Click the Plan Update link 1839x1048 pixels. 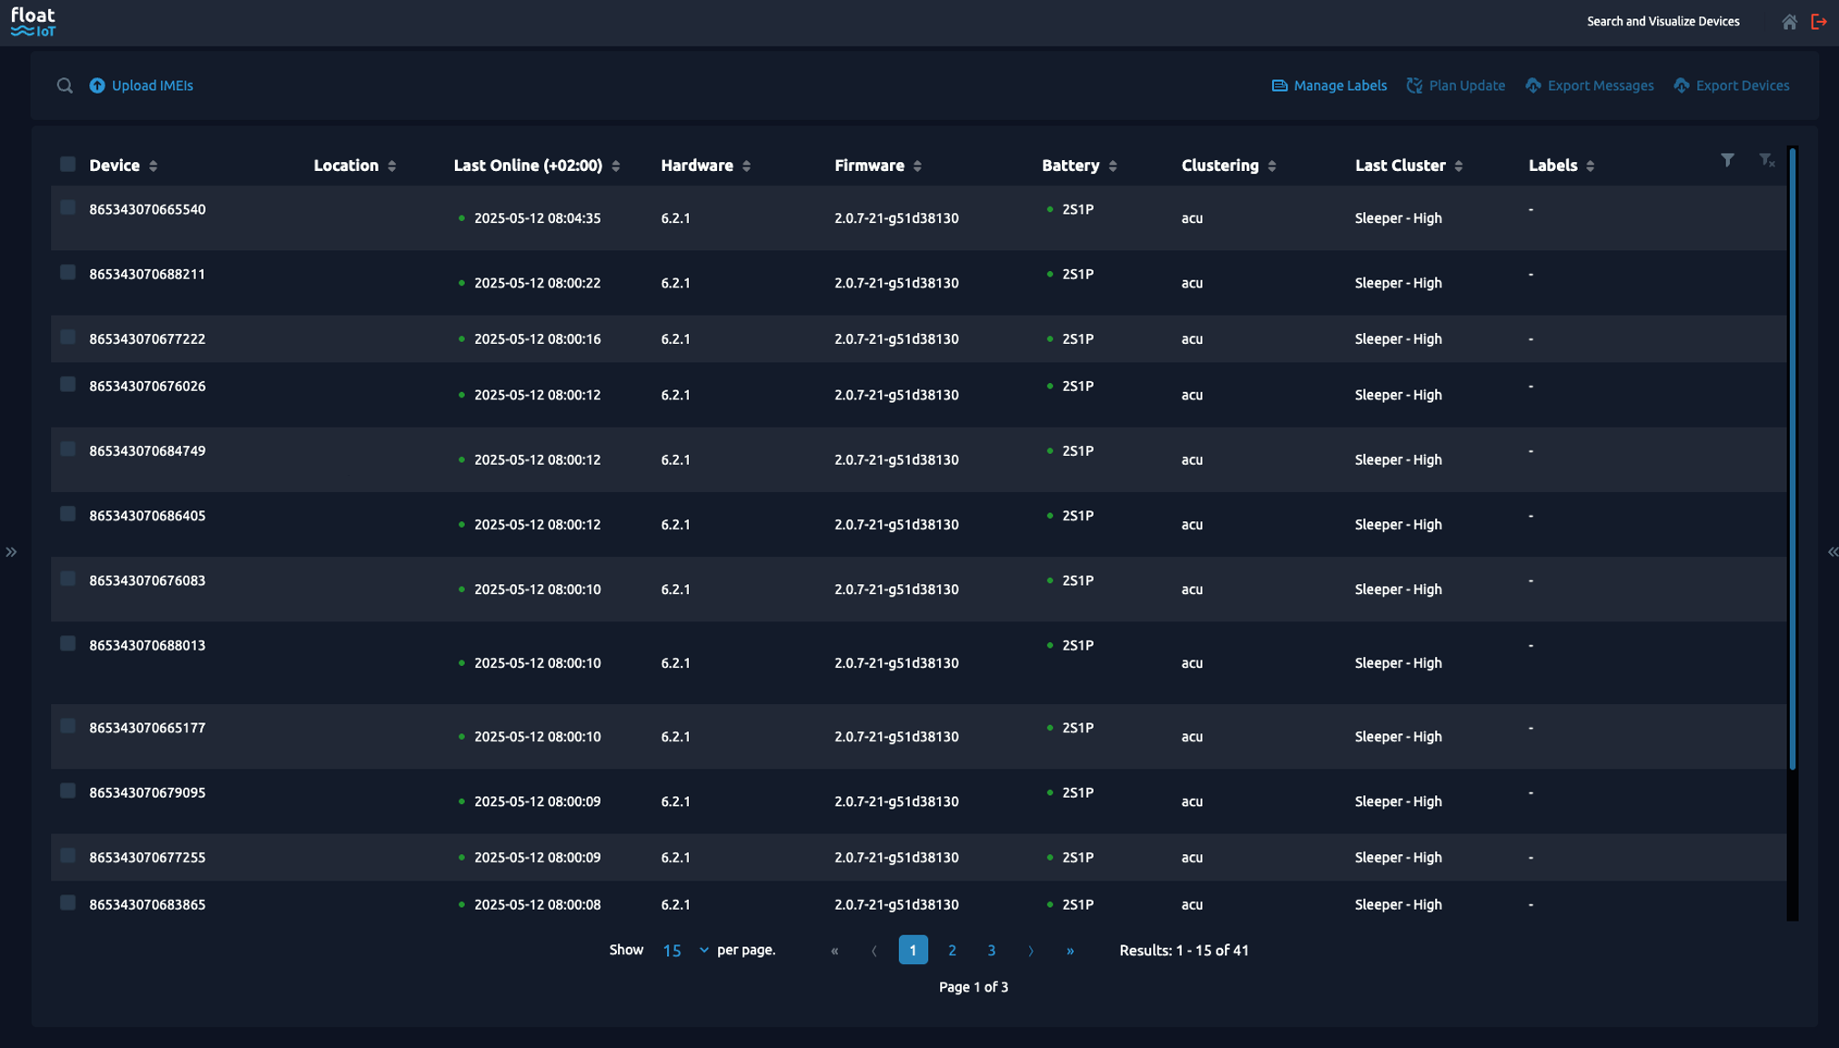coord(1467,86)
